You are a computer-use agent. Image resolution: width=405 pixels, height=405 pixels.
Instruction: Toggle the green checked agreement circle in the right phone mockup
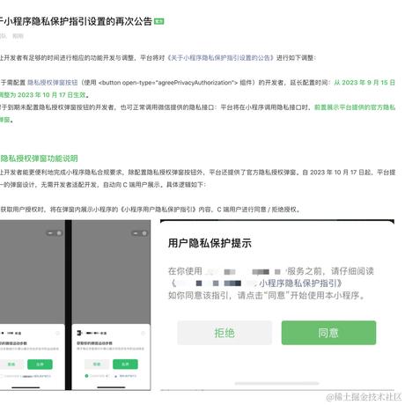click(x=86, y=376)
